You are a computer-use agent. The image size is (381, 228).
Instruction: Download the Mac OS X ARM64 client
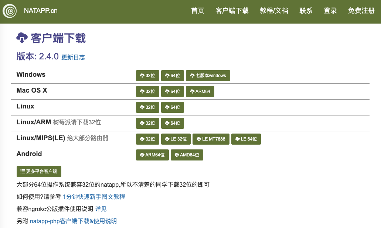200,91
